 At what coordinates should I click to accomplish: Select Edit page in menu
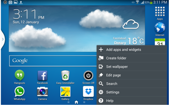click(x=132, y=75)
